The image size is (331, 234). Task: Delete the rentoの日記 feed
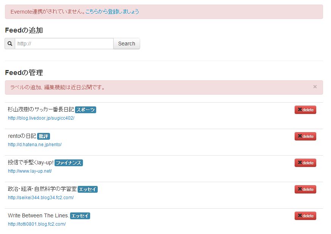305,136
